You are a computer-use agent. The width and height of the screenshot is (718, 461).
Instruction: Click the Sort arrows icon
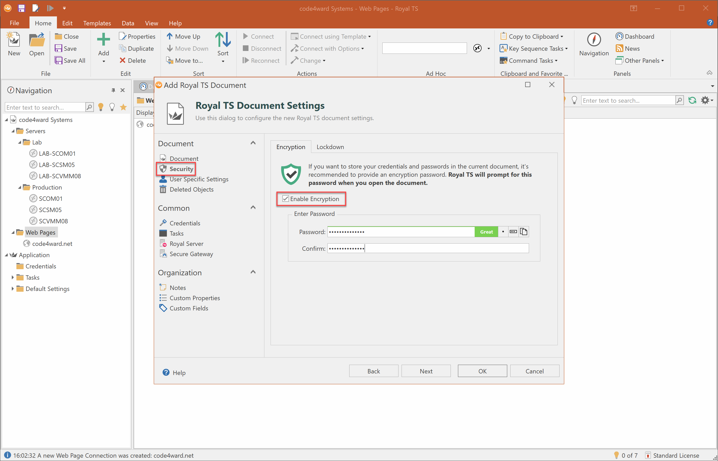point(223,40)
